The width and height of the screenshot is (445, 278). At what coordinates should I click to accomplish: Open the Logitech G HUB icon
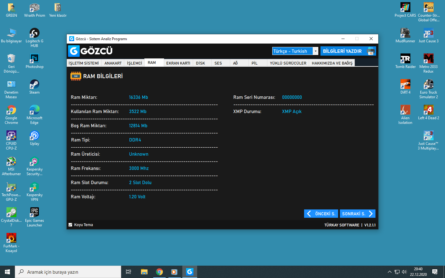[x=35, y=38]
